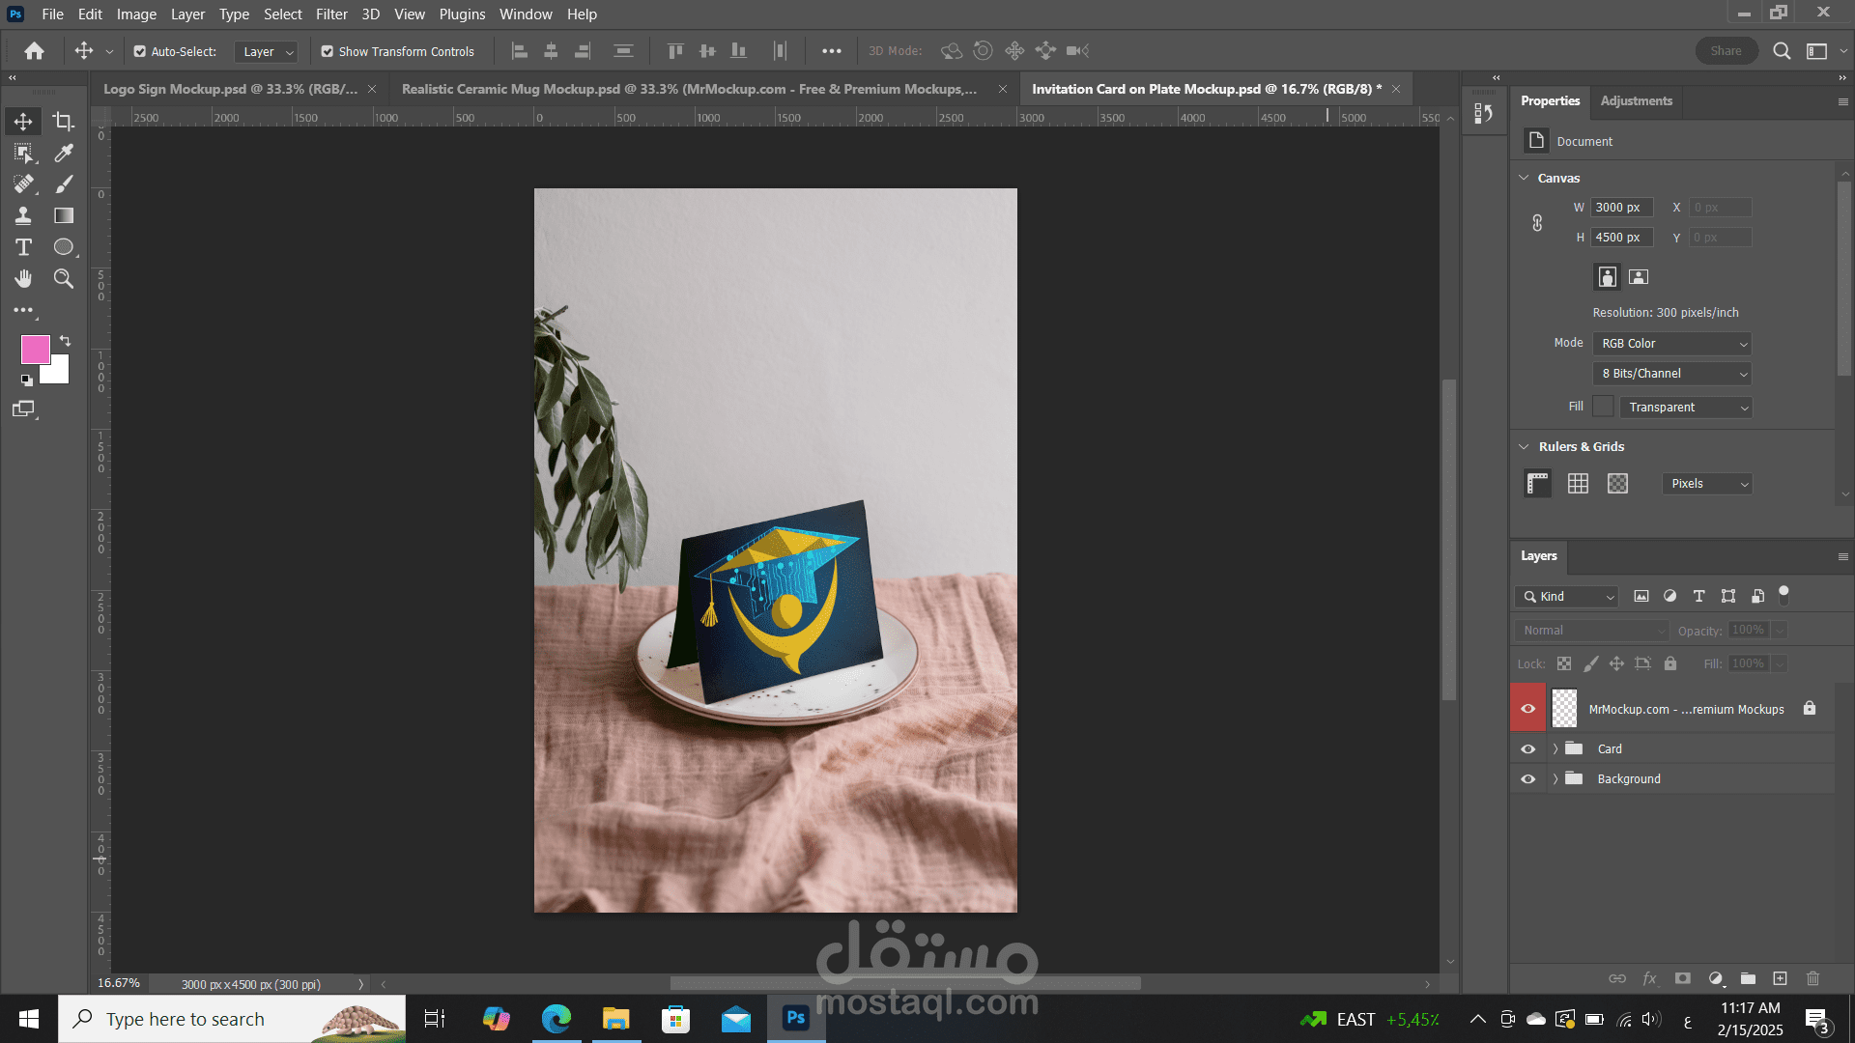Click the Share button
The height and width of the screenshot is (1043, 1855).
coord(1727,50)
